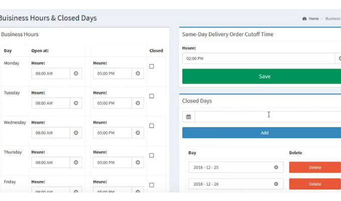341x201 pixels.
Task: Click the Closed column header
Action: point(156,51)
